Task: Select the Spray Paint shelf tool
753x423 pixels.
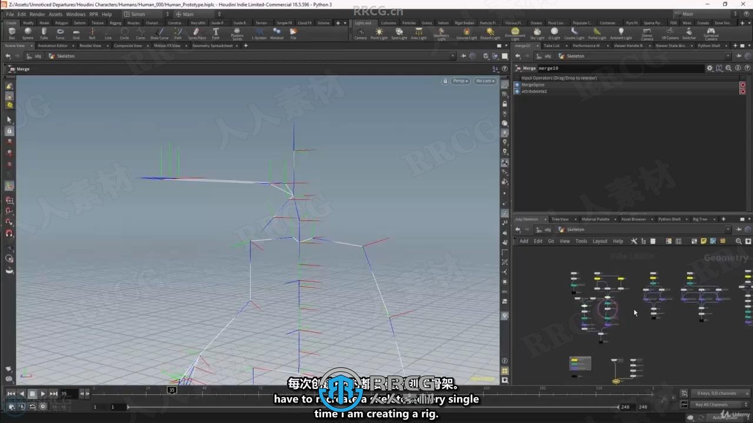Action: pyautogui.click(x=197, y=33)
